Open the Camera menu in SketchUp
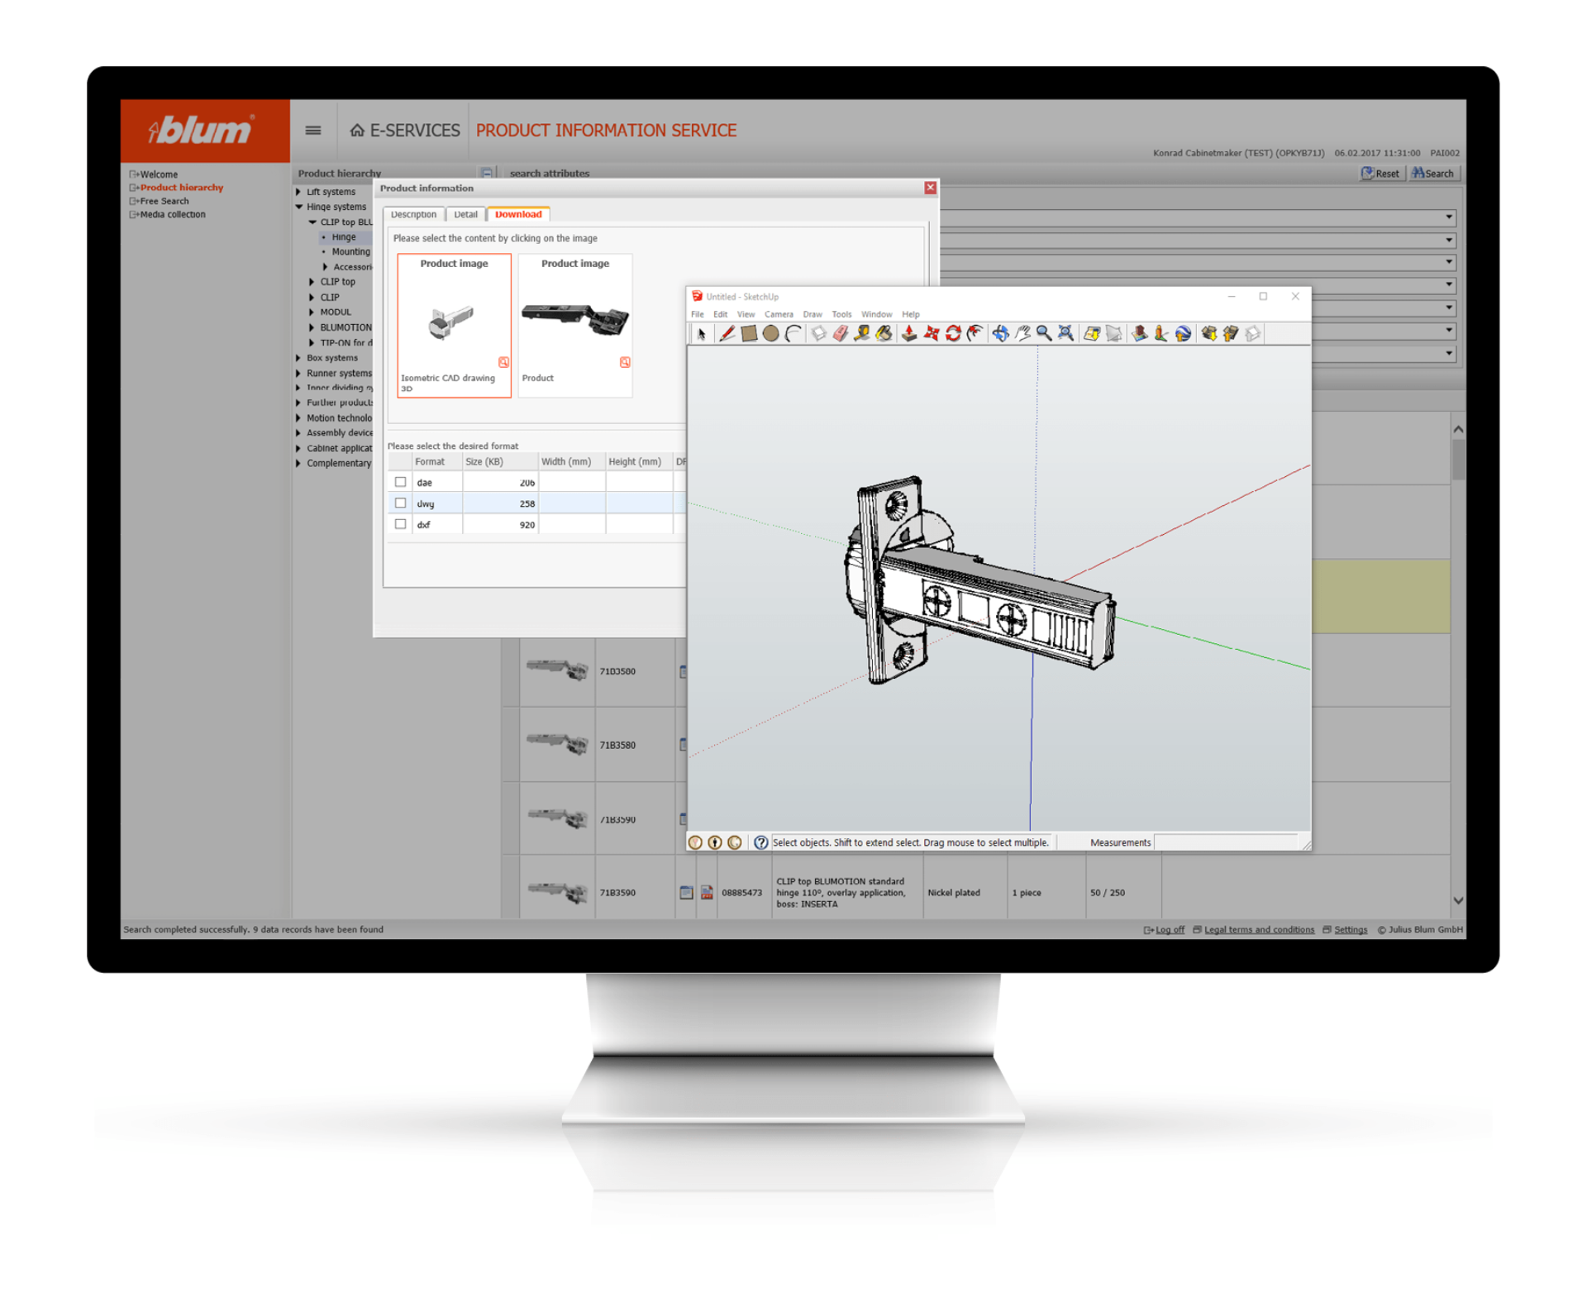The width and height of the screenshot is (1587, 1307). 778,314
